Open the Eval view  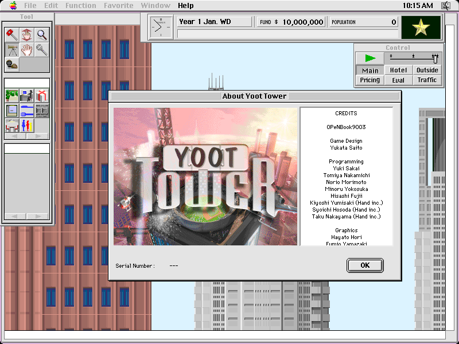coord(398,80)
